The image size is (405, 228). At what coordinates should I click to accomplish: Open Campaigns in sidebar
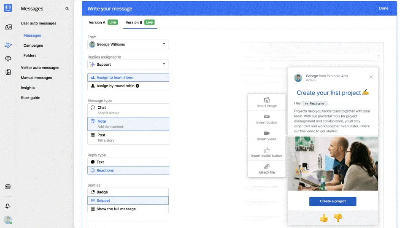click(x=33, y=46)
